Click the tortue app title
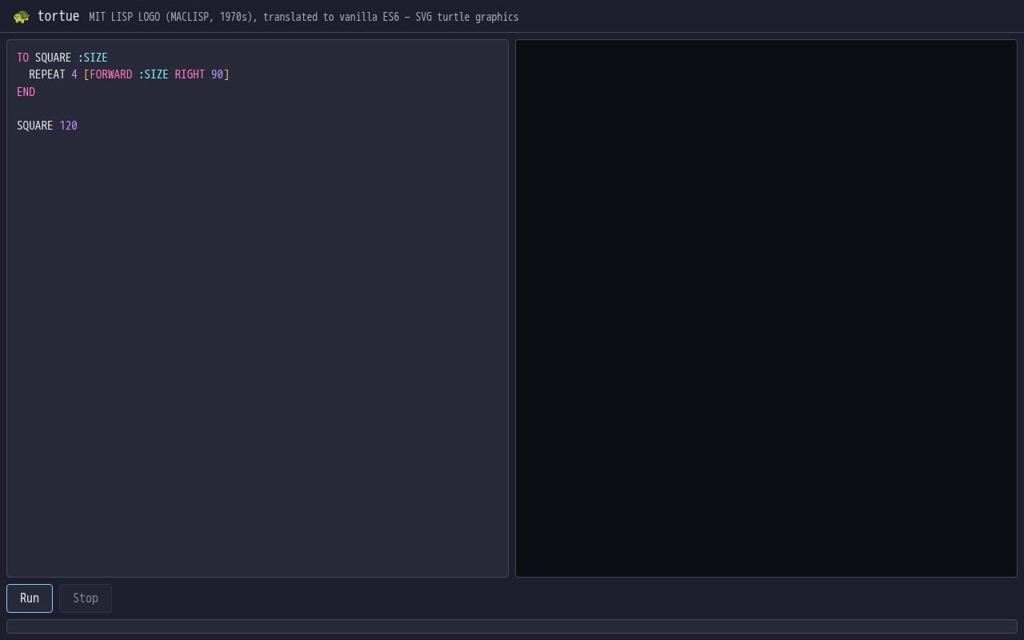Screen dimensions: 1024x640 [x=58, y=16]
